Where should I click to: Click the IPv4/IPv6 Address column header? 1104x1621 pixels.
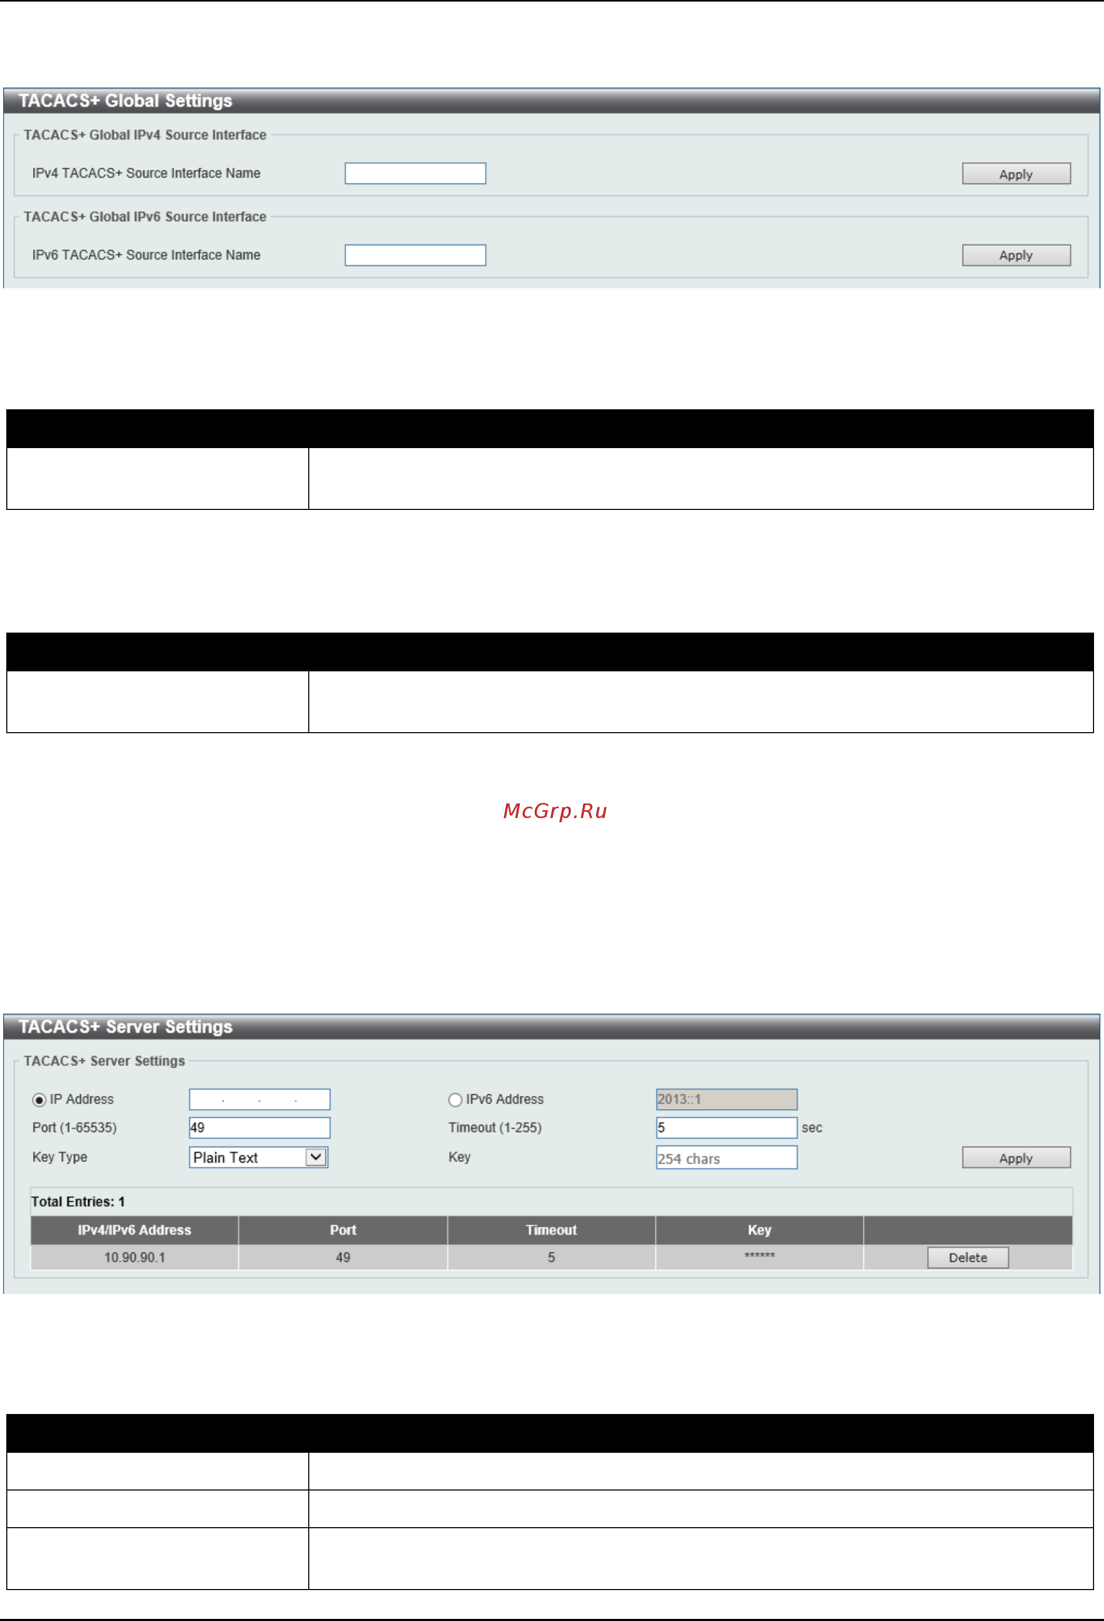pyautogui.click(x=135, y=1231)
